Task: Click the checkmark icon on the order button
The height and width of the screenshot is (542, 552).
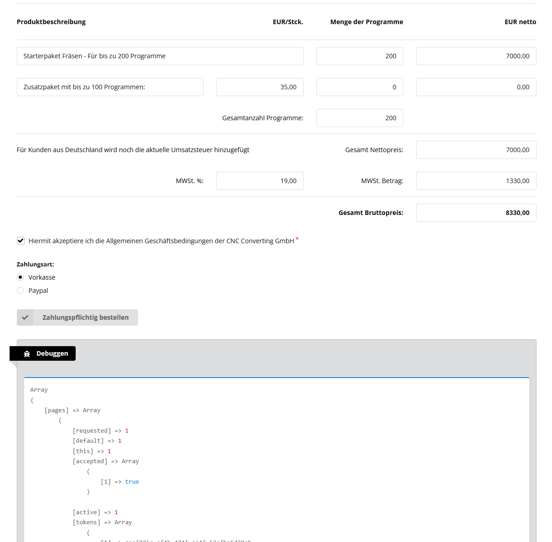Action: [x=25, y=317]
